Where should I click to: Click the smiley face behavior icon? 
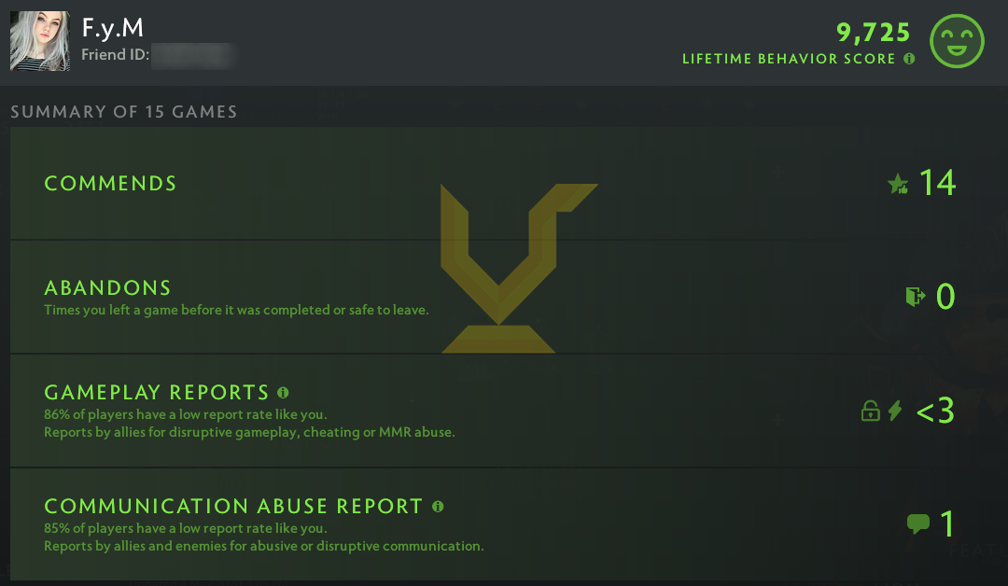tap(957, 41)
